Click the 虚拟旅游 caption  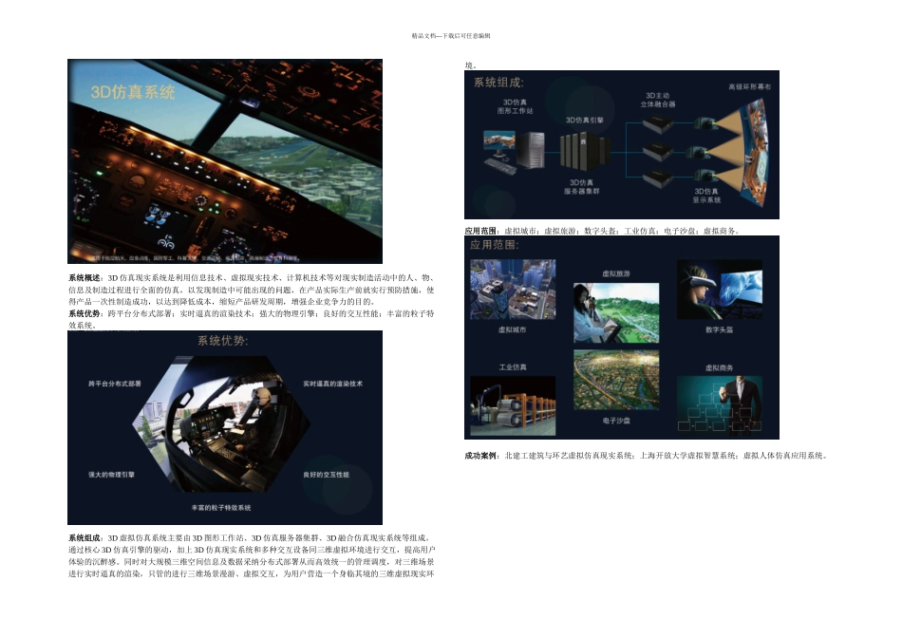tap(616, 273)
